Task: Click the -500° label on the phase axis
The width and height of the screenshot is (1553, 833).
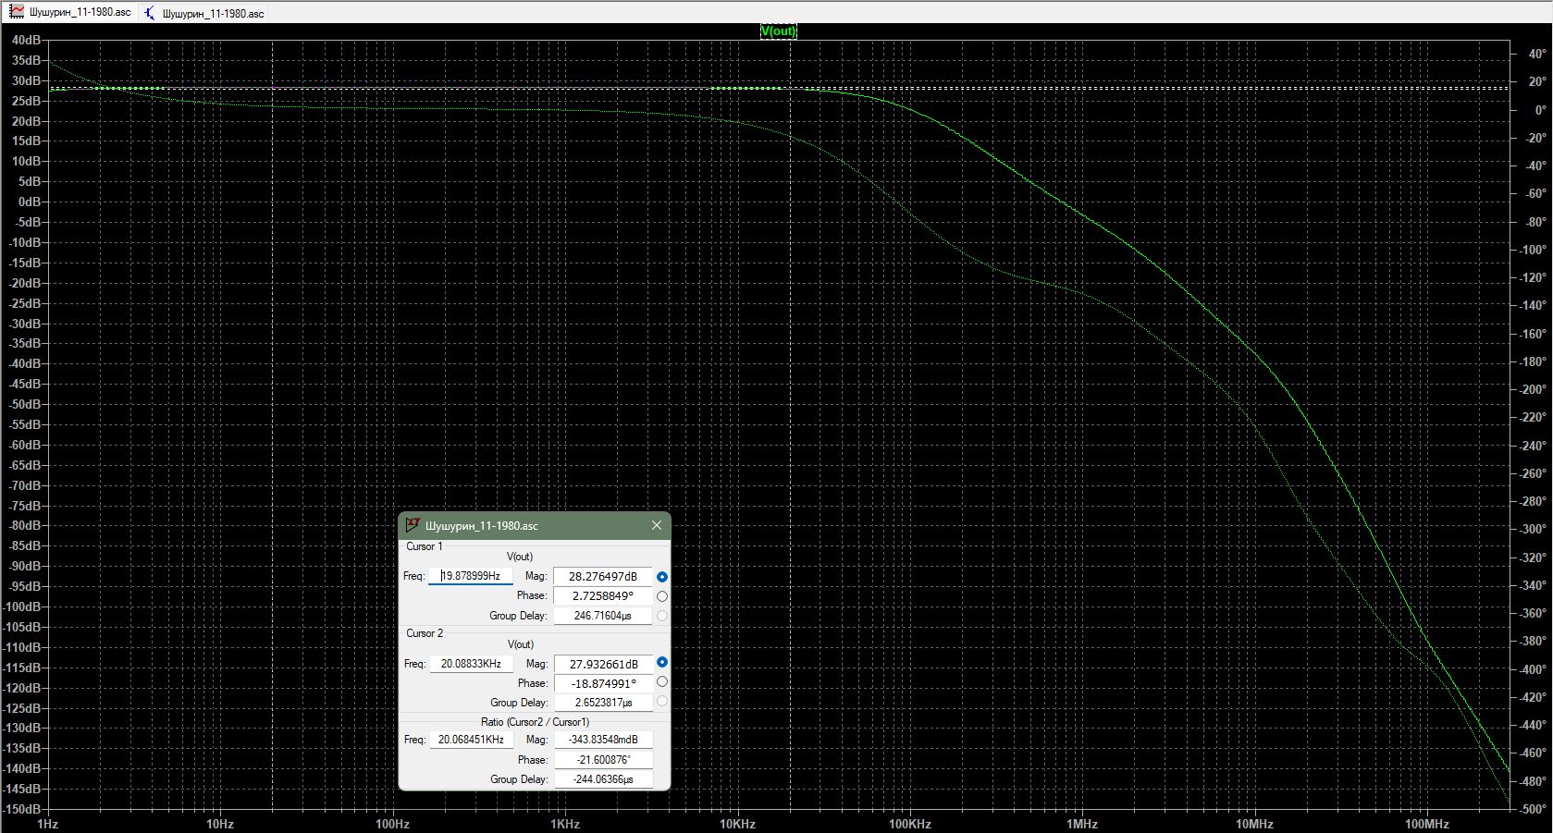Action: pos(1533,809)
